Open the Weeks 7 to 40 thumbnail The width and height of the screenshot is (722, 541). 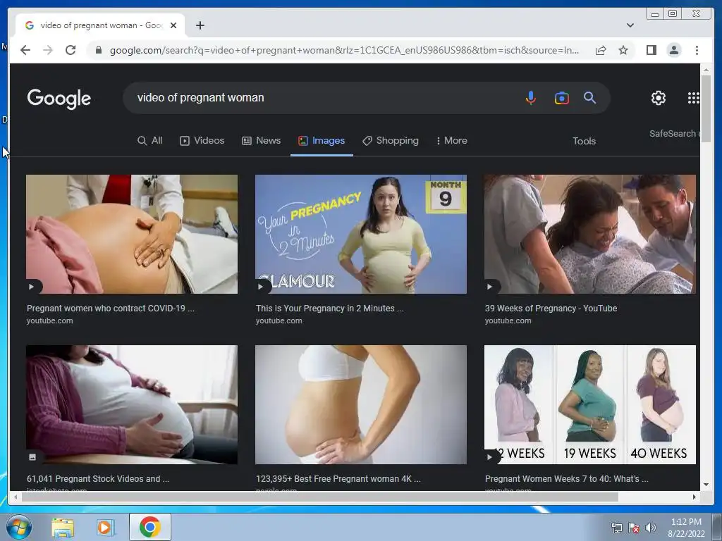tap(590, 404)
